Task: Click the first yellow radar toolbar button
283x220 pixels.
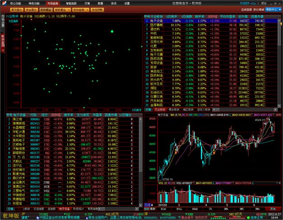Action: 17,9
